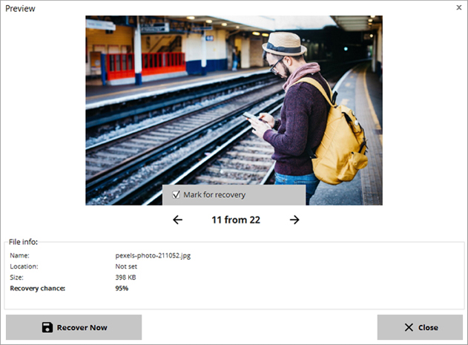Click the 398 KB size value
Viewport: 468px width, 345px height.
click(x=125, y=277)
